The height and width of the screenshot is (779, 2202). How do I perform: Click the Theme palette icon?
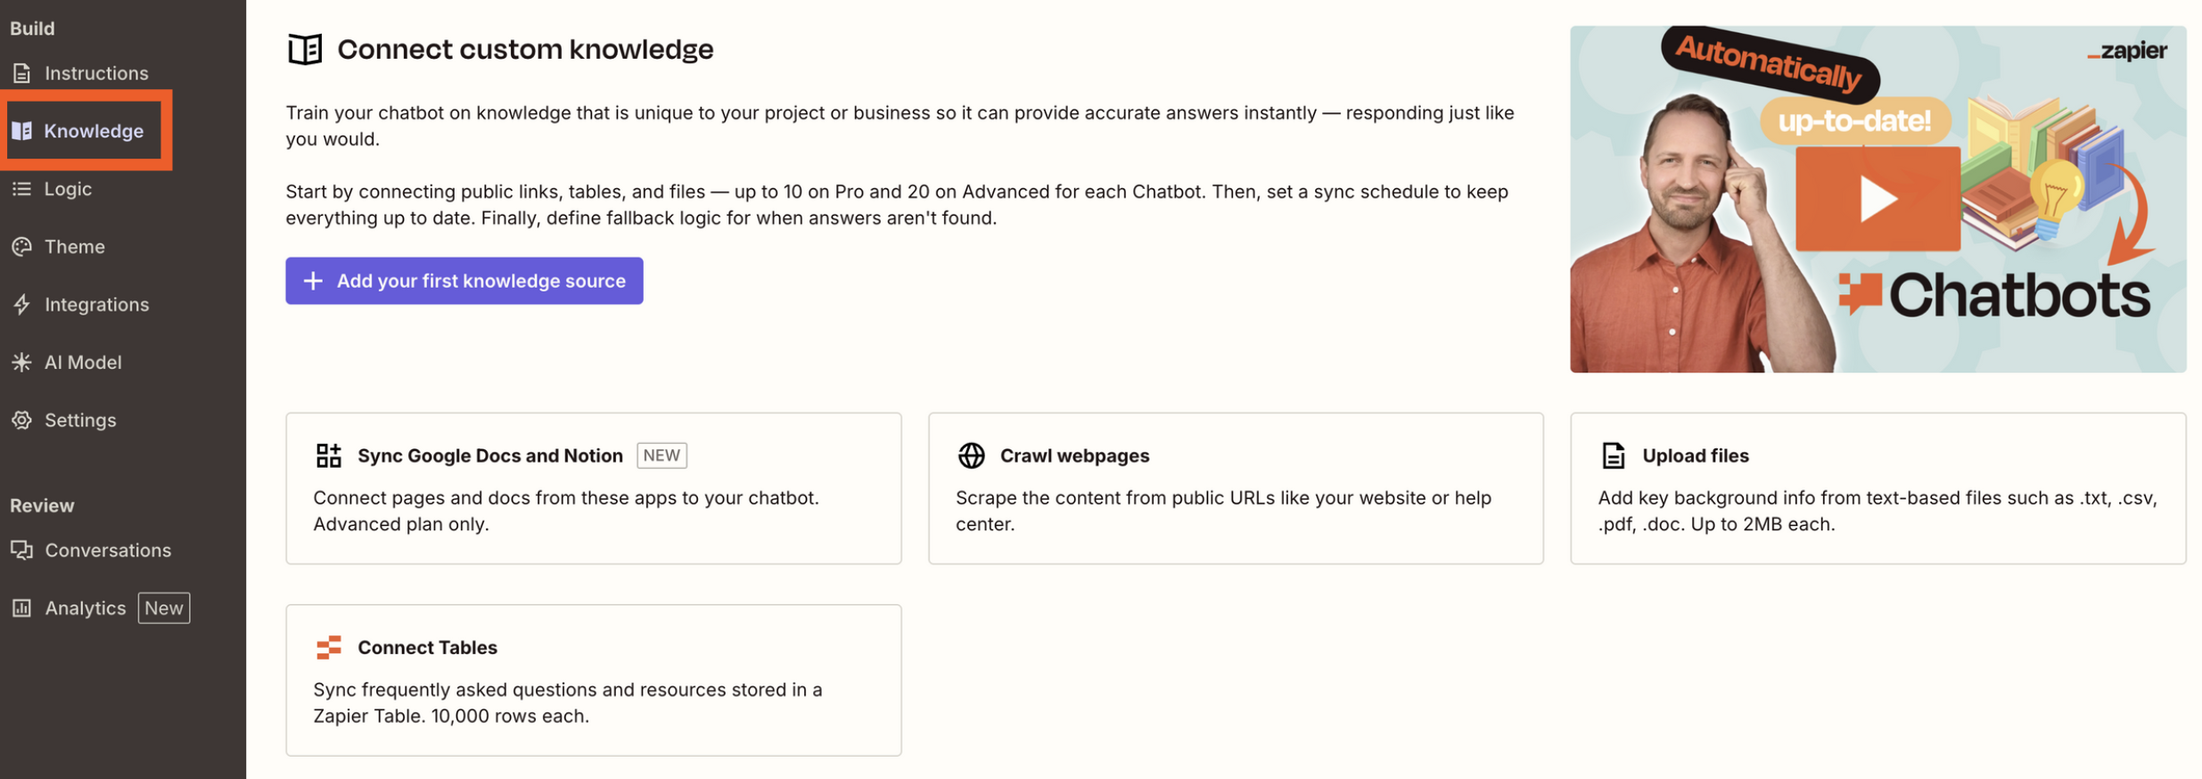pos(22,247)
